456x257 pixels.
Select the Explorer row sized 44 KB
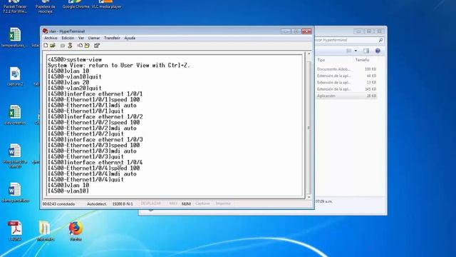(346, 76)
